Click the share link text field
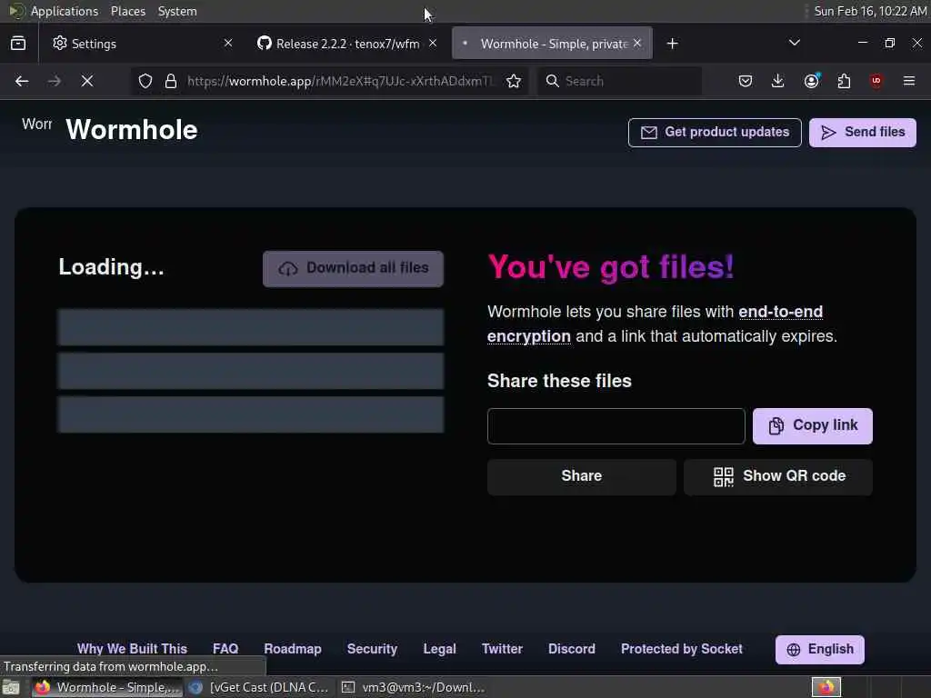The image size is (931, 698). (616, 426)
